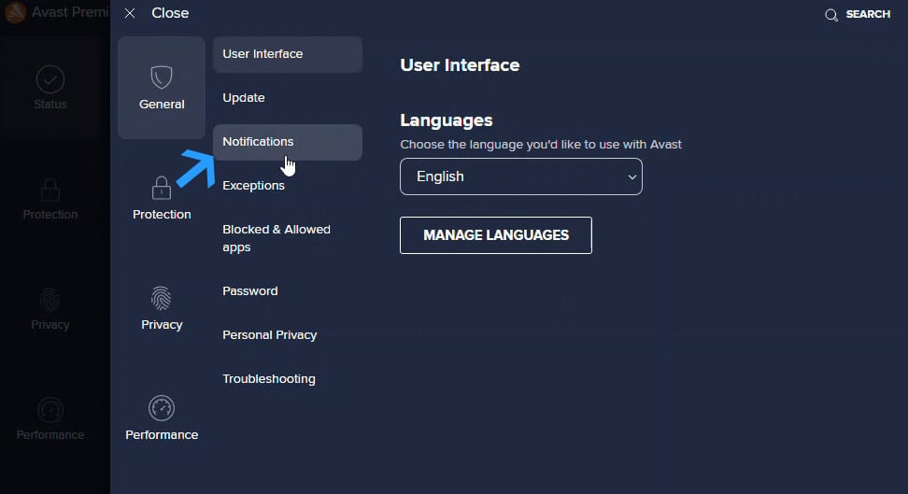Click the Avast logo icon
This screenshot has height=494, width=908.
15,13
